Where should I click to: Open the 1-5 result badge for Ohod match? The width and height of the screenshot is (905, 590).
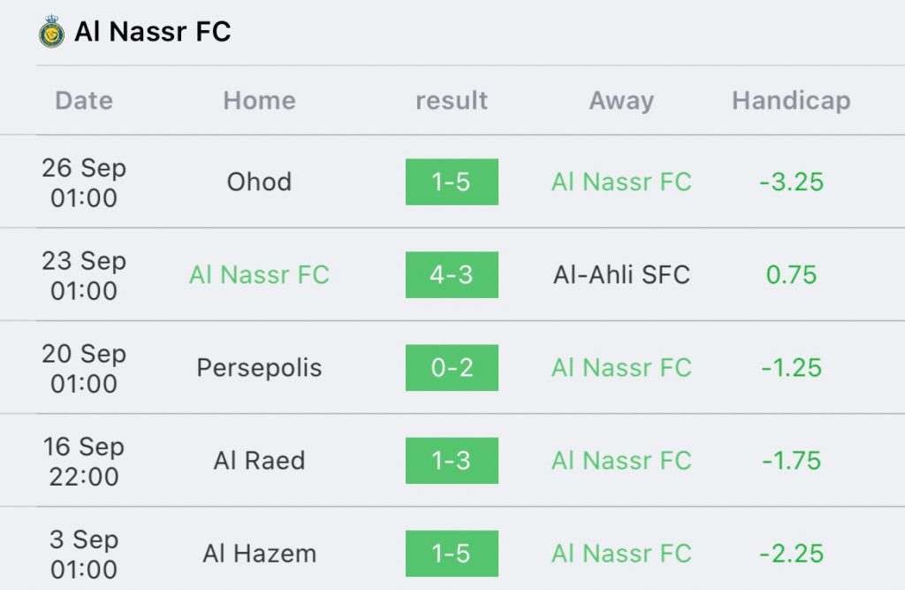452,182
